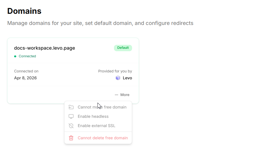Enable external SSL via the menu

[x=96, y=126]
